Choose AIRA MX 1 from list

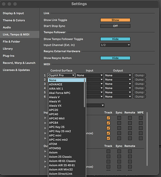66,88
